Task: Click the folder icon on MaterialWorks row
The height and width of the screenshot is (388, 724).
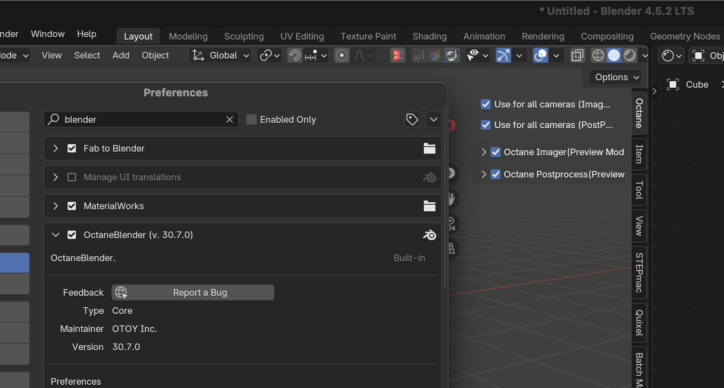Action: 430,206
